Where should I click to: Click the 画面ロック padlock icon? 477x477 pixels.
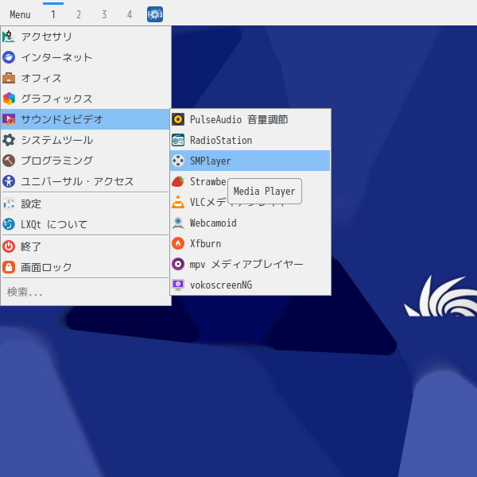coord(9,267)
